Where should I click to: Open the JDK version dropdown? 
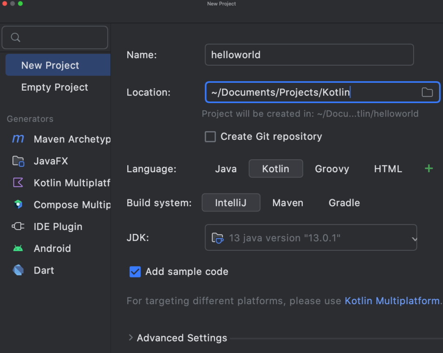311,237
